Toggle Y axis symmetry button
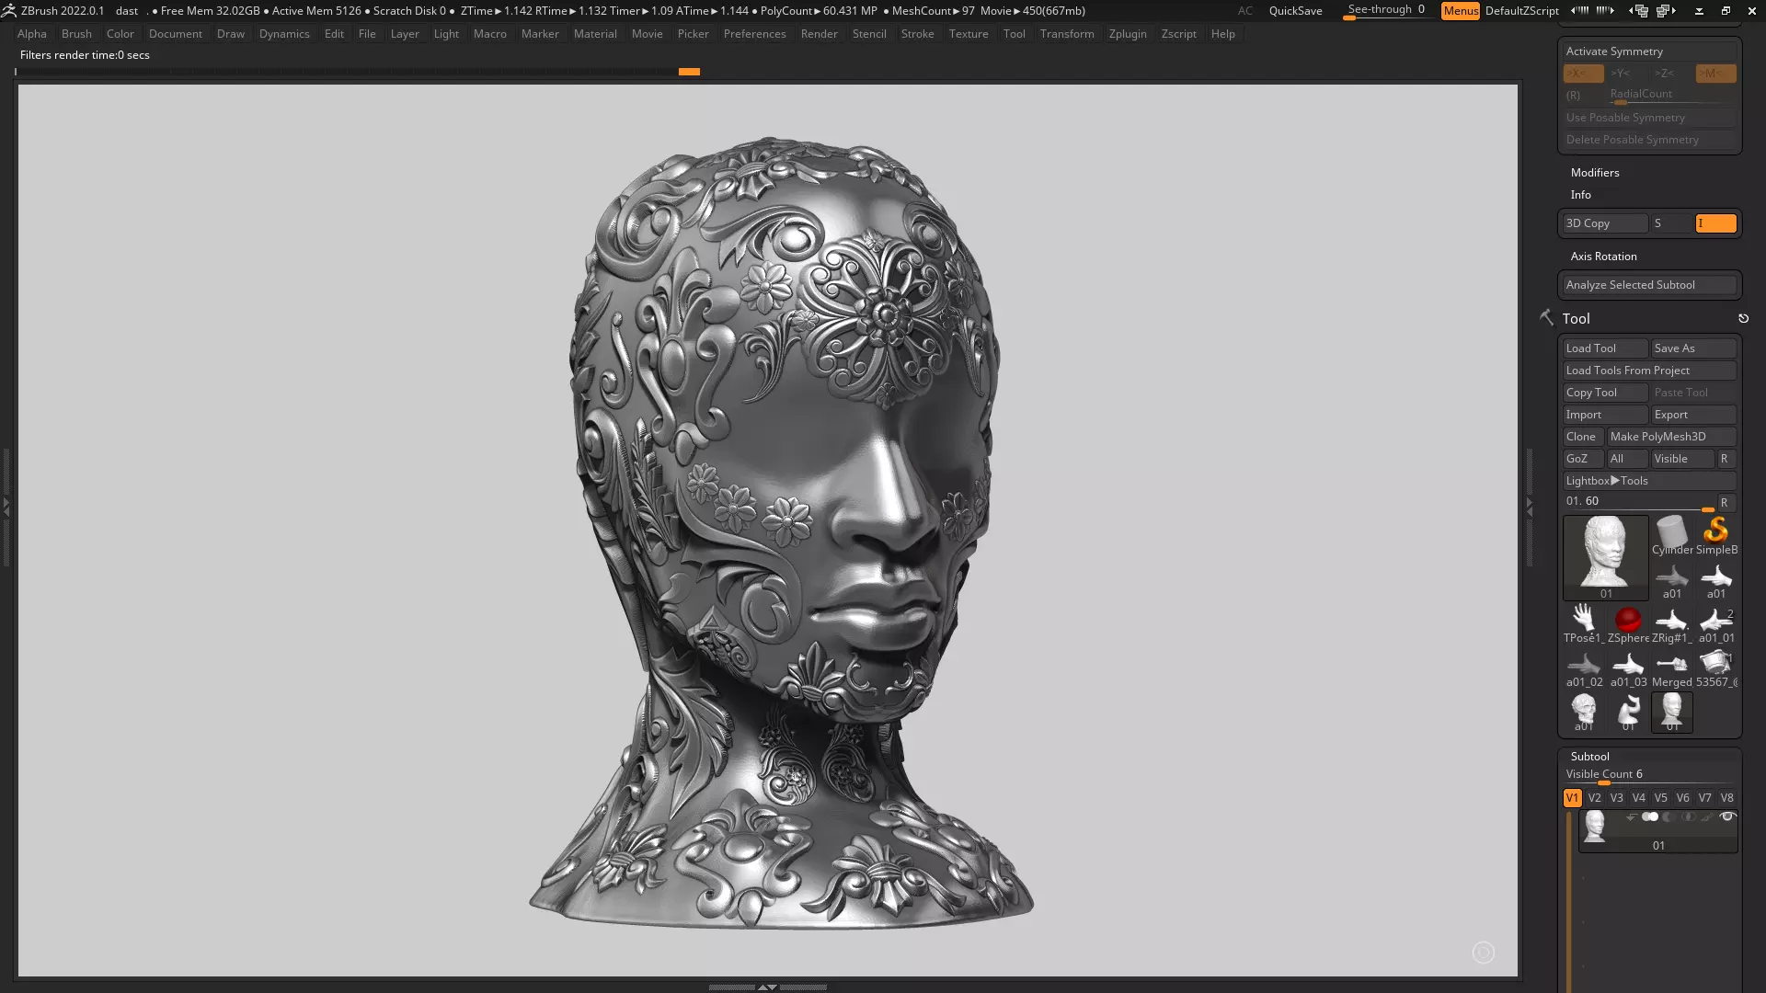Viewport: 1766px width, 993px height. [1627, 74]
